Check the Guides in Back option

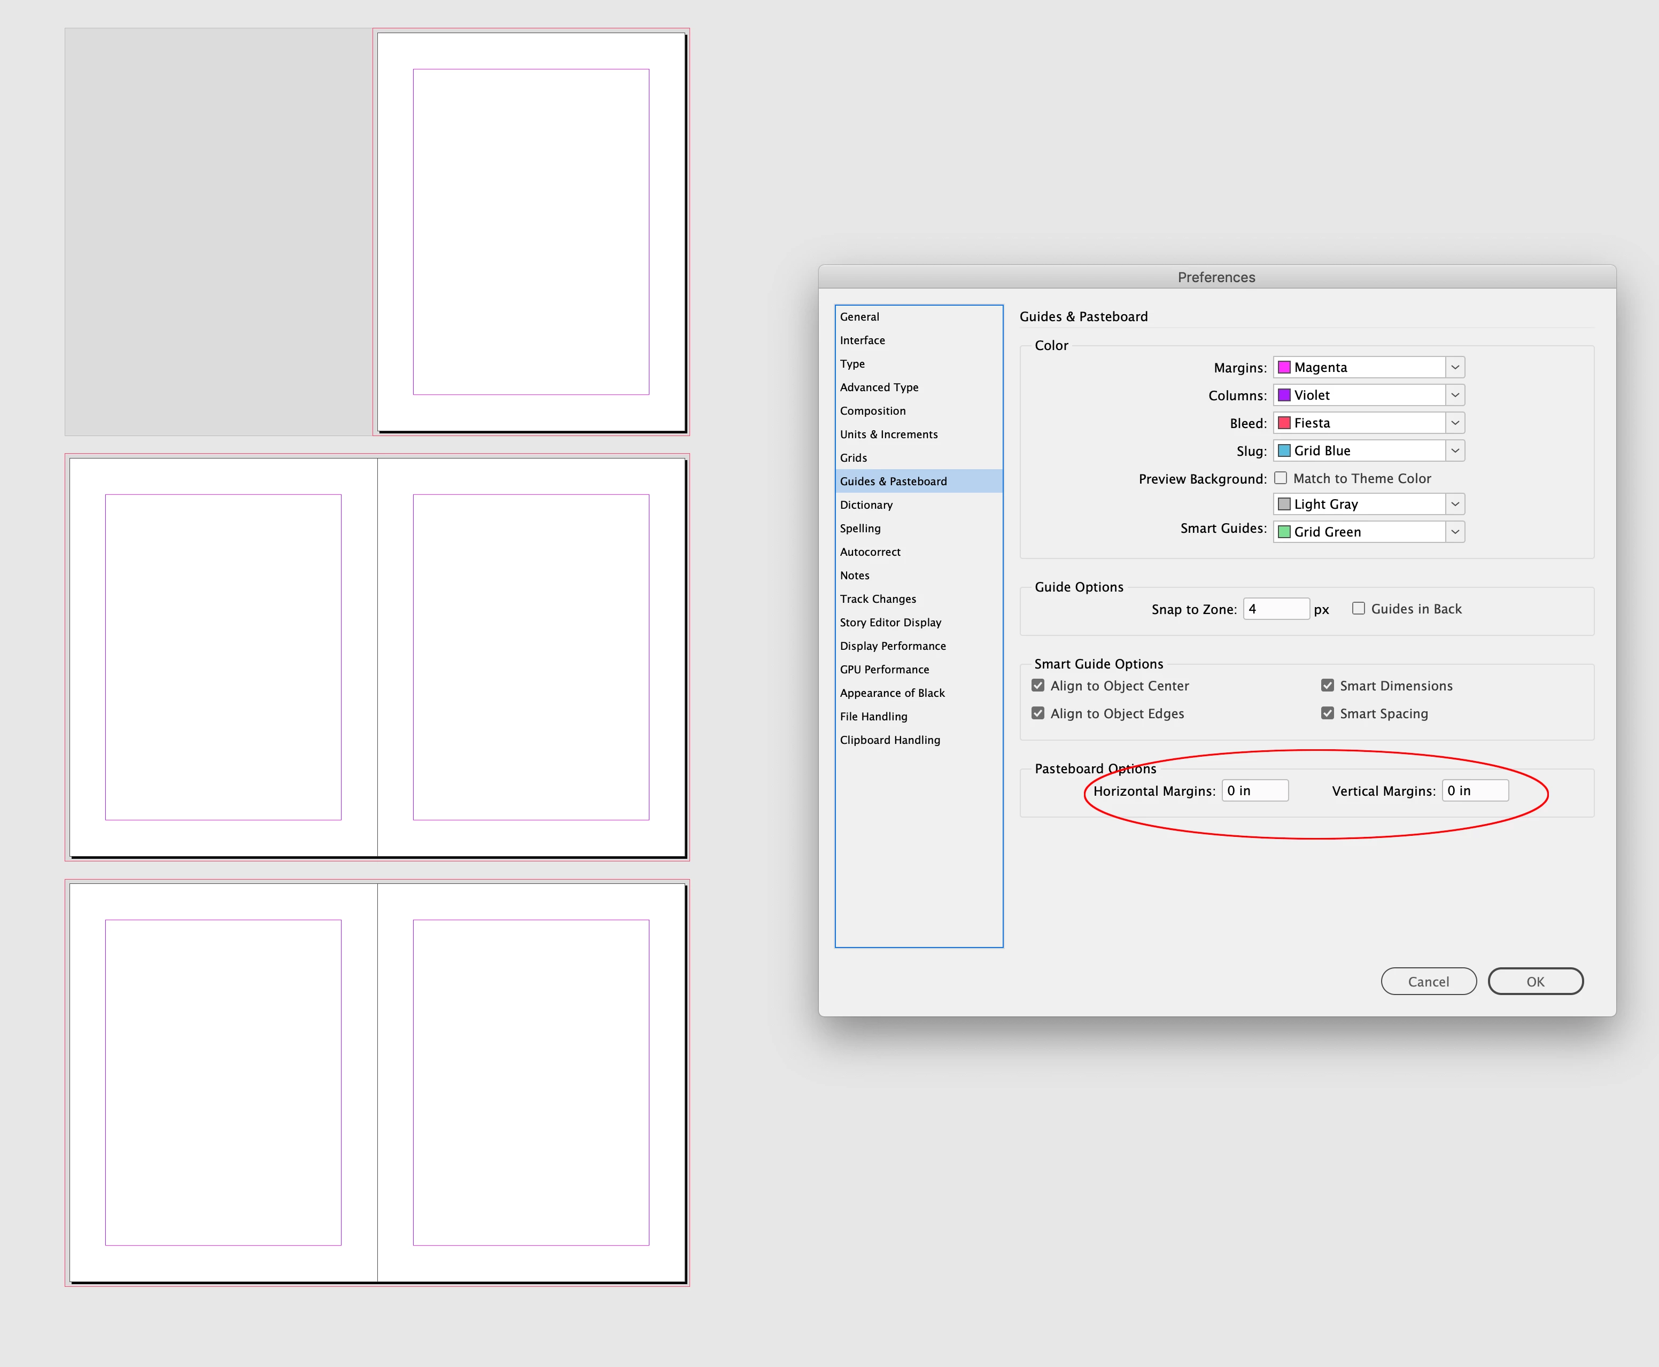(1358, 608)
